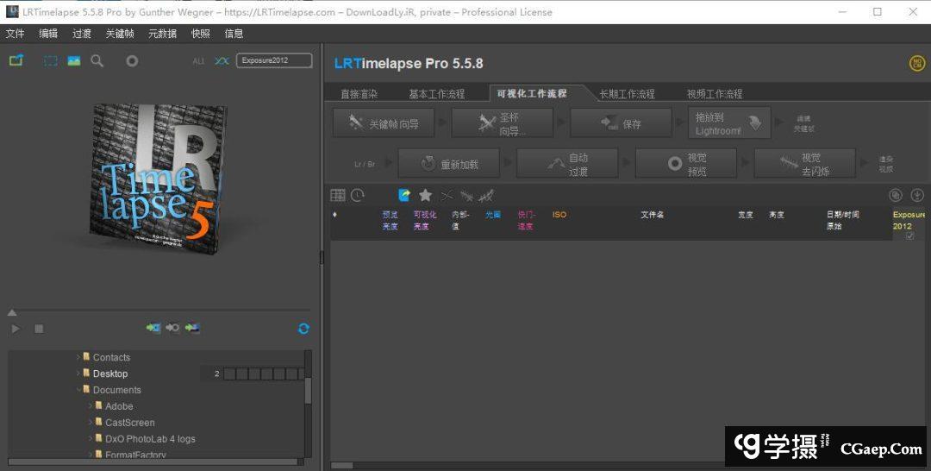
Task: Click the blue landscape image preview icon
Action: tap(73, 60)
